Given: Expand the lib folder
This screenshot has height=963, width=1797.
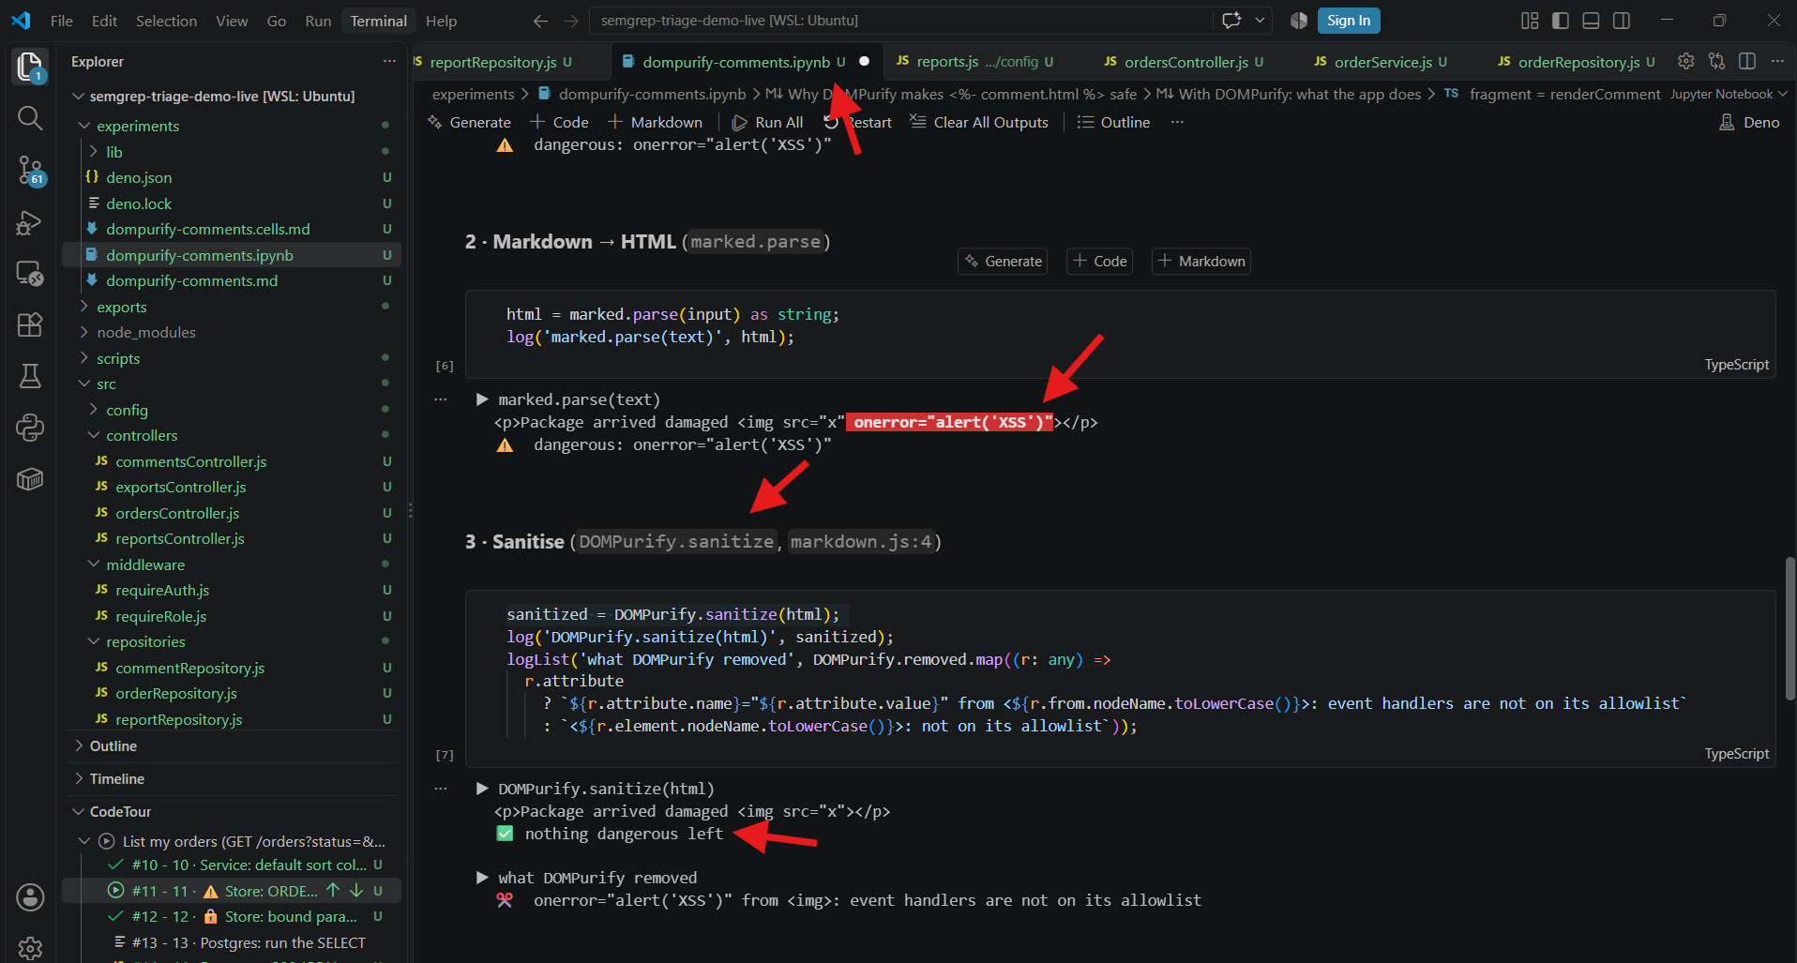Looking at the screenshot, I should click(x=114, y=152).
